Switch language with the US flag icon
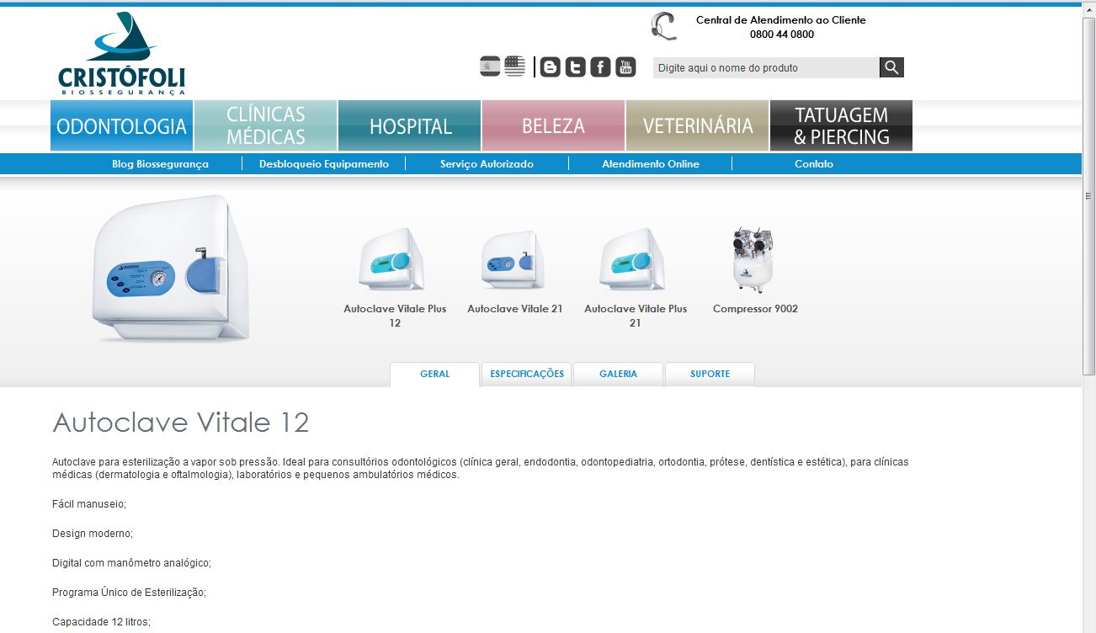1096x633 pixels. tap(515, 66)
